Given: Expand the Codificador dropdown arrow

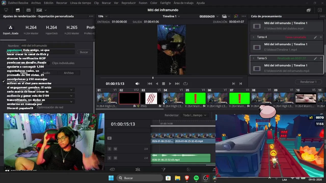Looking at the screenshot, I should click(71, 102).
